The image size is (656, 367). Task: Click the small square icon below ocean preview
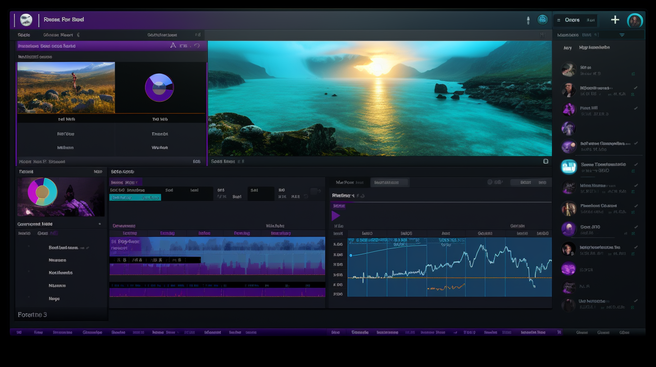click(x=546, y=161)
